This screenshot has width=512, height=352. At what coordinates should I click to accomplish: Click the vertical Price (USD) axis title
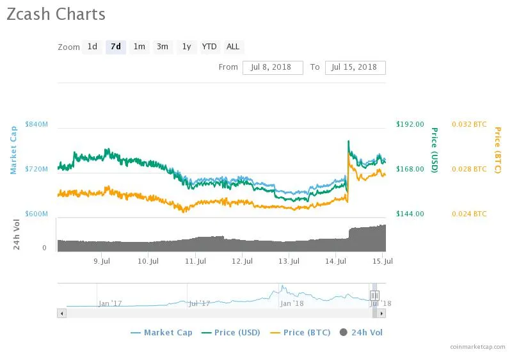pyautogui.click(x=435, y=150)
